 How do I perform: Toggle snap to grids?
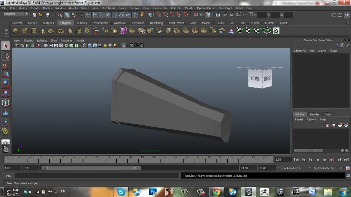[x=159, y=15]
